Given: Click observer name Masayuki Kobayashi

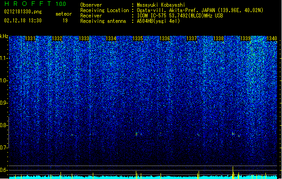Looking at the screenshot, I should click(x=161, y=5).
